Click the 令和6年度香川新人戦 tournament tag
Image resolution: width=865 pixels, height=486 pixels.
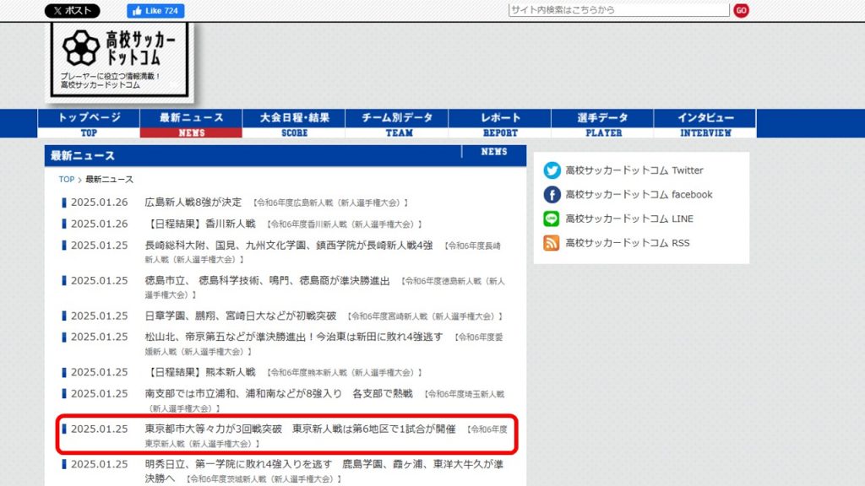[345, 224]
